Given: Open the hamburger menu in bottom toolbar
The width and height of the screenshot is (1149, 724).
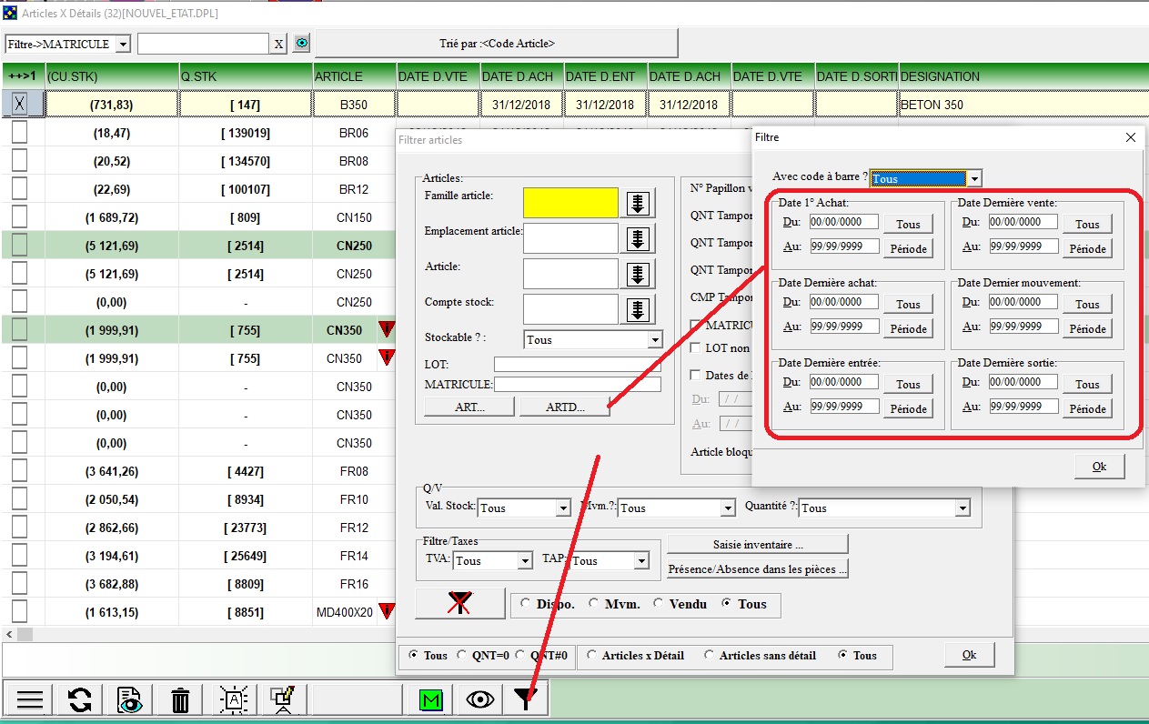Looking at the screenshot, I should coord(30,699).
